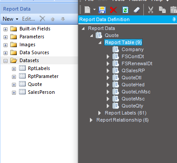This screenshot has width=177, height=163.
Task: Select the Data Sources folder icon
Action: 14,52
